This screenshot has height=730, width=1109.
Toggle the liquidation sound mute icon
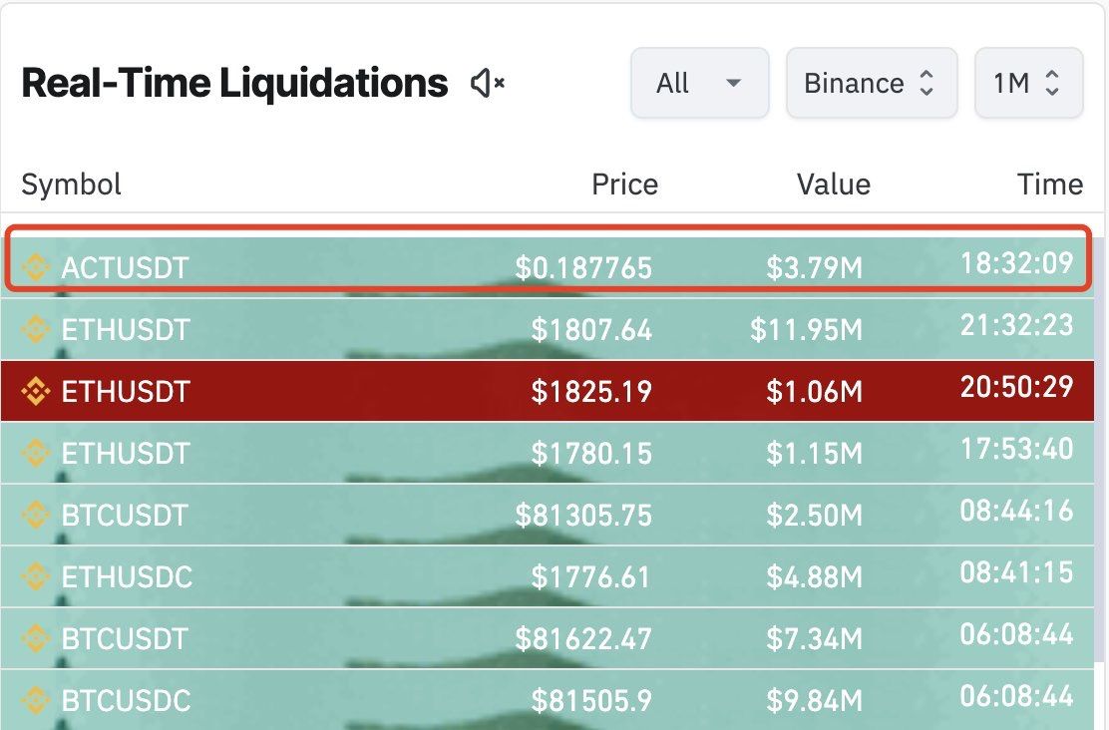click(488, 84)
